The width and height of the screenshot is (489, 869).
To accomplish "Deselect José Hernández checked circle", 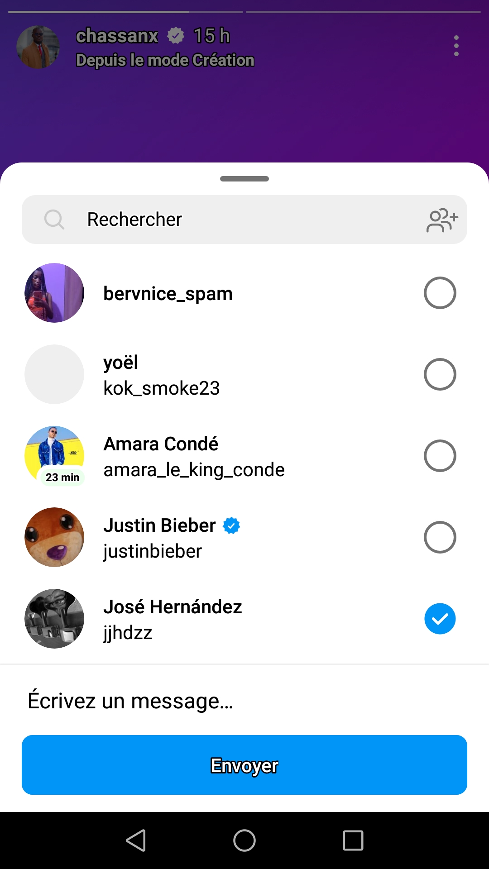I will pos(440,619).
